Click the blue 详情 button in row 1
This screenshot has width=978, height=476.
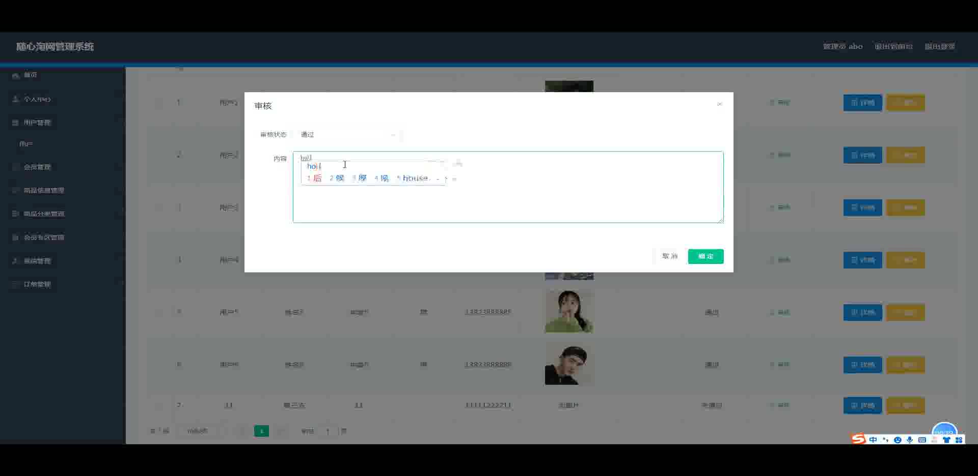(x=862, y=103)
